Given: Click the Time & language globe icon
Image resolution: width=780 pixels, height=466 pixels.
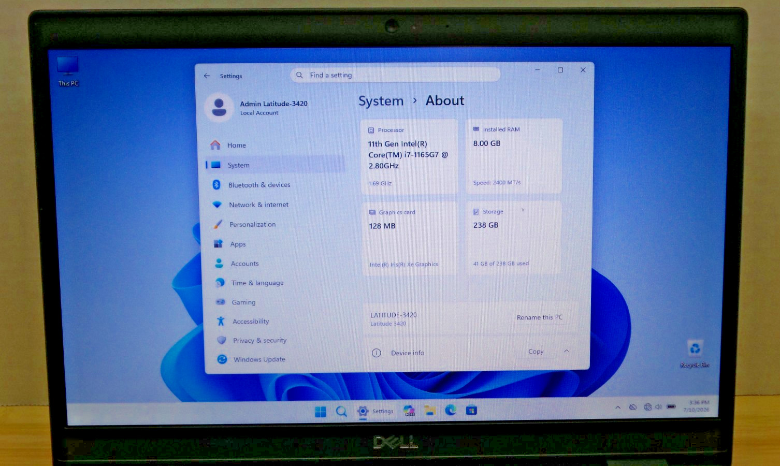Looking at the screenshot, I should (x=220, y=283).
